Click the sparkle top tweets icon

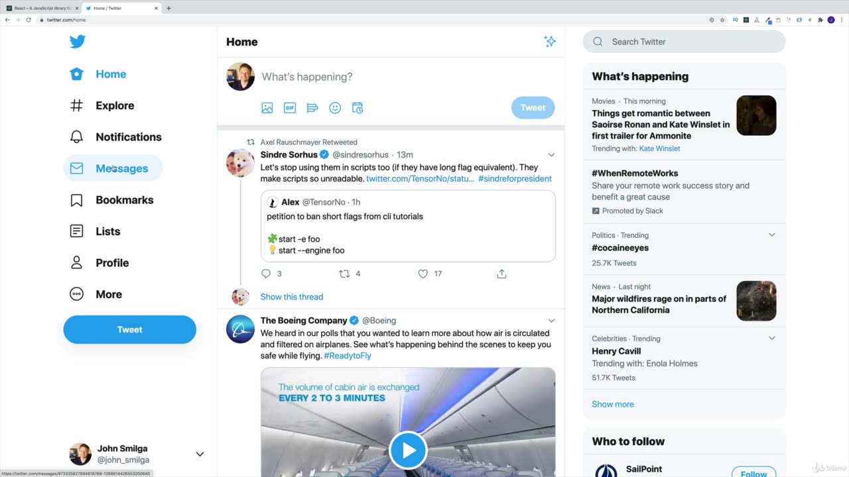[x=550, y=42]
